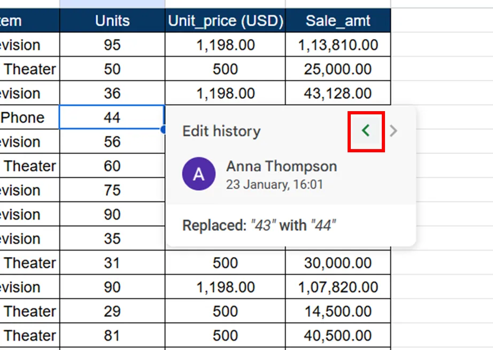The image size is (493, 350).
Task: Click the Sale_amt cell 25,000.00
Action: click(338, 69)
